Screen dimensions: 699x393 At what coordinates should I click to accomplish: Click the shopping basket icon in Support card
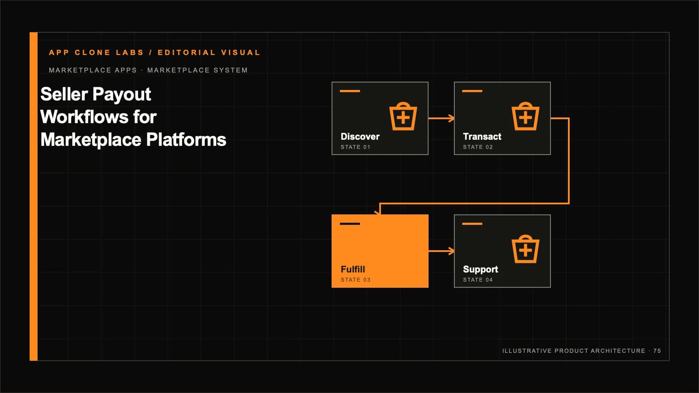526,249
